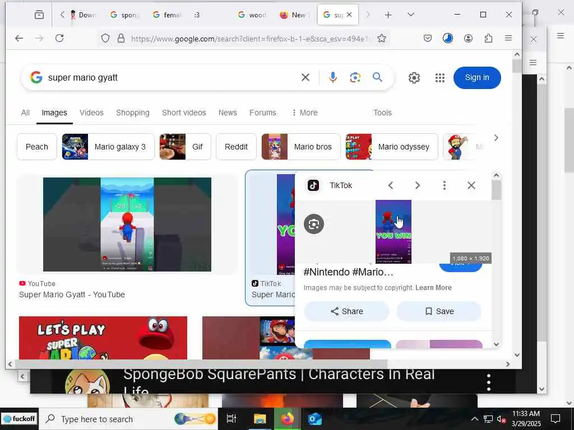Switch to the All results tab

click(25, 113)
